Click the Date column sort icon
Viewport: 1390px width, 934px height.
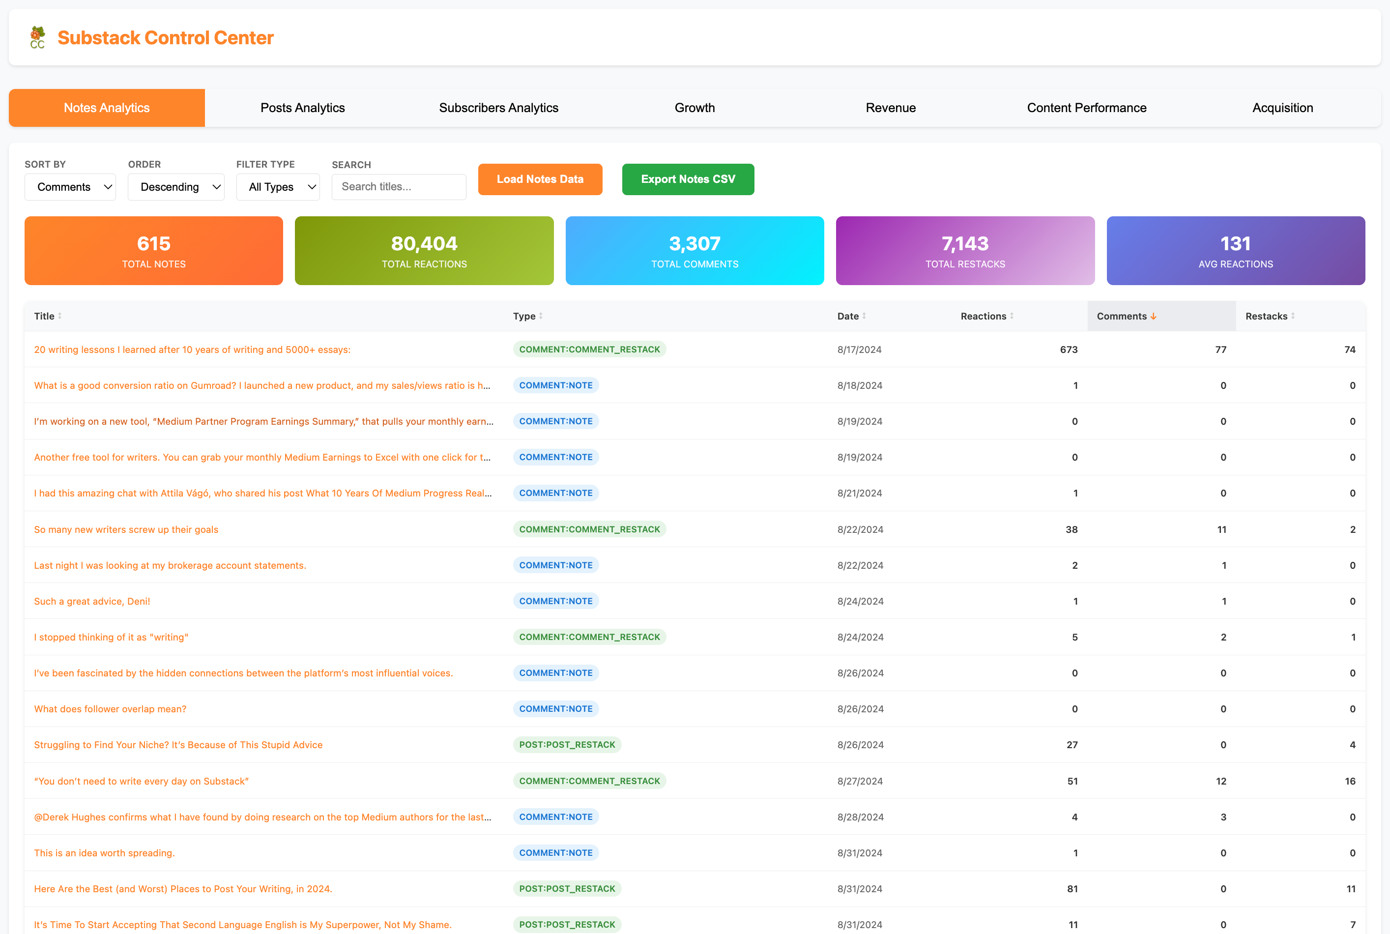click(x=864, y=316)
